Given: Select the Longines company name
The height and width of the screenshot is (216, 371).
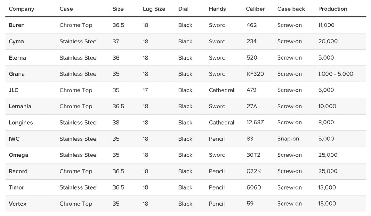Looking at the screenshot, I should click(x=21, y=123).
